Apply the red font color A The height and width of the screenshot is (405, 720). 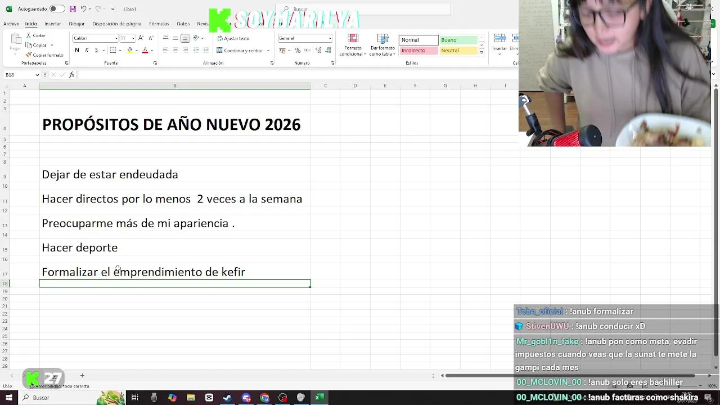pos(145,50)
